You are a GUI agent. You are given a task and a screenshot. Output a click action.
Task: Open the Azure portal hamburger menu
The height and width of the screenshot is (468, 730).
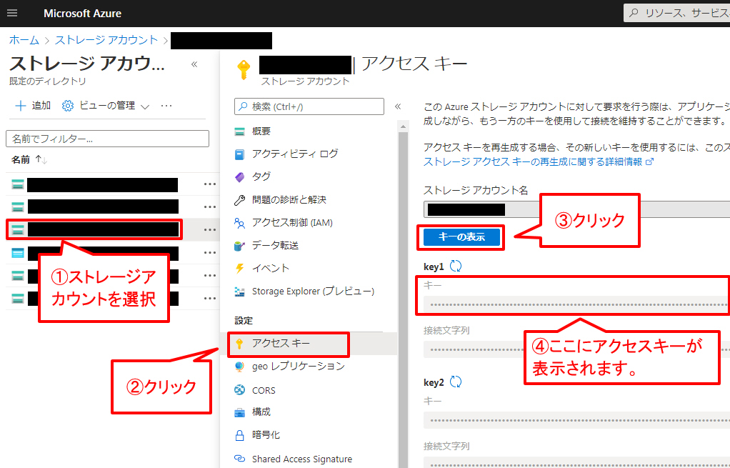click(x=12, y=13)
